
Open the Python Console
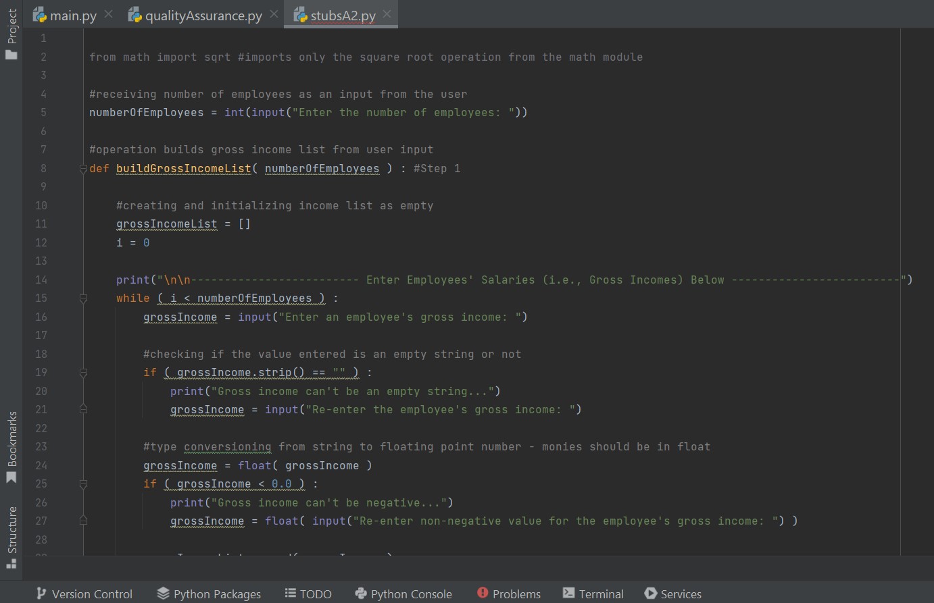(403, 594)
